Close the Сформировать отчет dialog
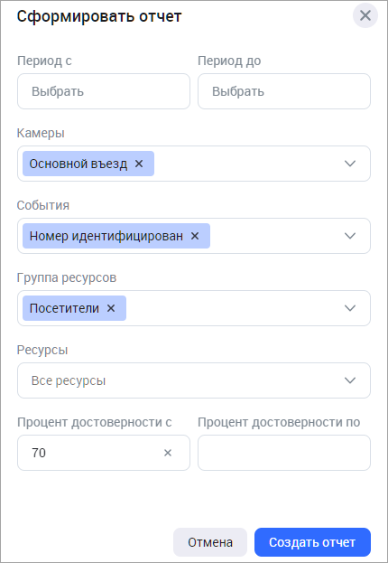The height and width of the screenshot is (563, 388). pos(365,15)
